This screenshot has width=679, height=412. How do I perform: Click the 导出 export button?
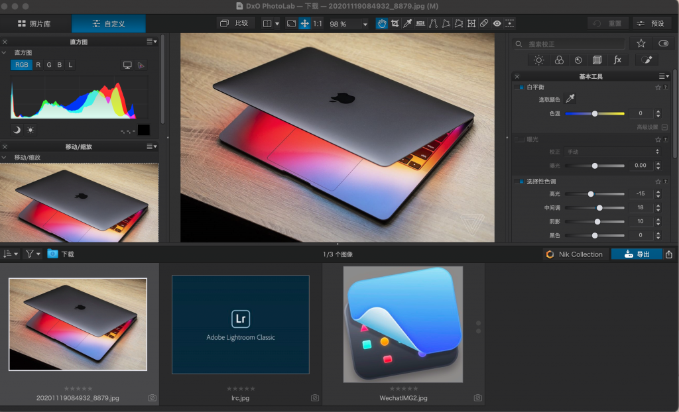(636, 254)
